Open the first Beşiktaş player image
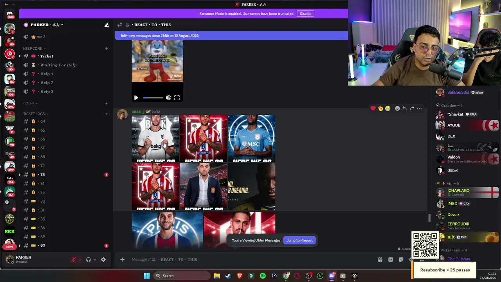Screen dimensions: 501x282 [x=155, y=138]
